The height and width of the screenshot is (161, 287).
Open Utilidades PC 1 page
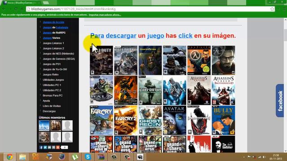52,85
